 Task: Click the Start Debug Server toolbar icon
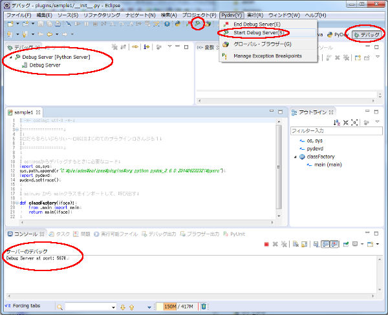tap(197, 24)
